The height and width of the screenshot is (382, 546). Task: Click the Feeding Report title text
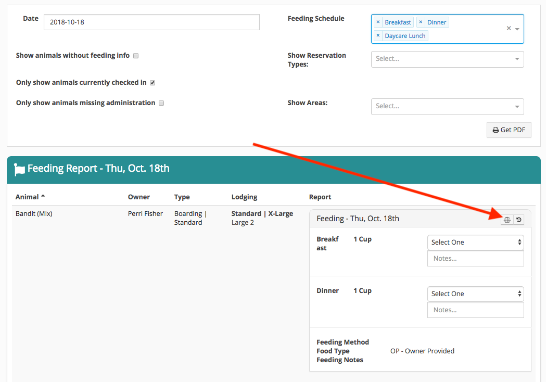98,169
